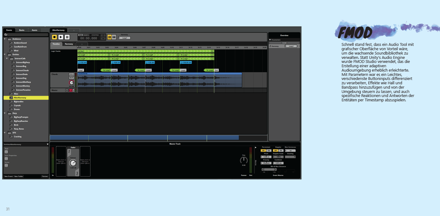Select the End marker on the timeline
Image resolution: width=440 pixels, height=216 pixels.
click(217, 70)
